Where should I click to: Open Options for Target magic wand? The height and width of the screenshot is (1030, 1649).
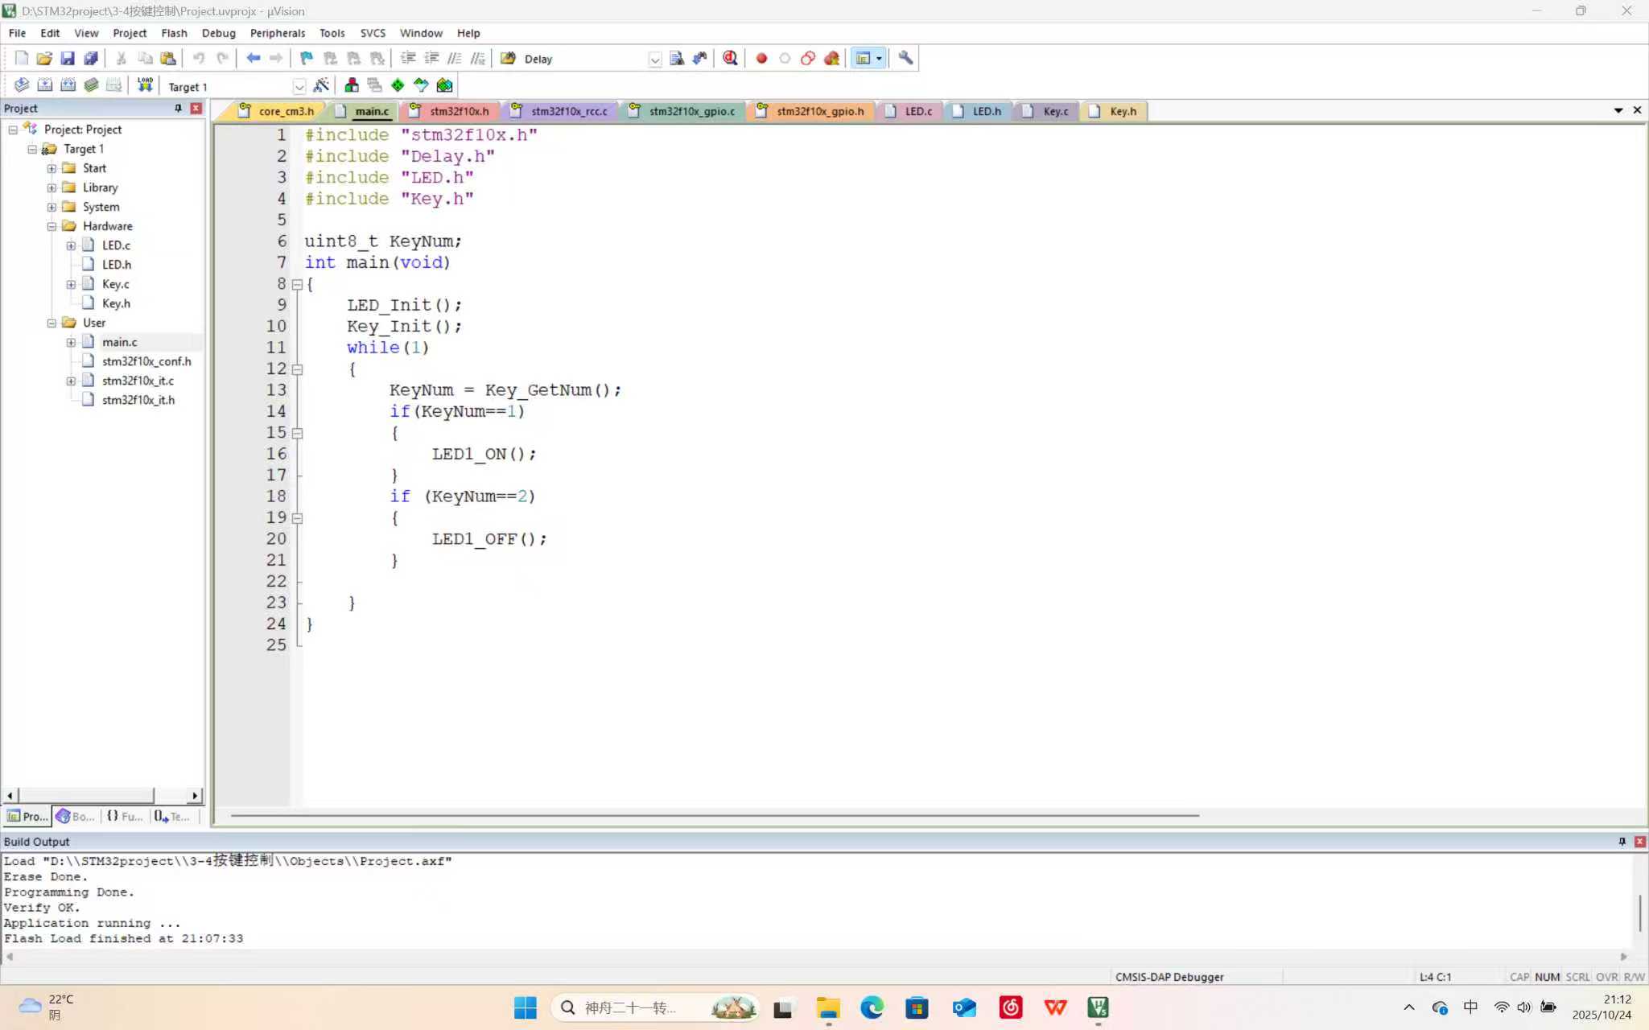point(321,85)
